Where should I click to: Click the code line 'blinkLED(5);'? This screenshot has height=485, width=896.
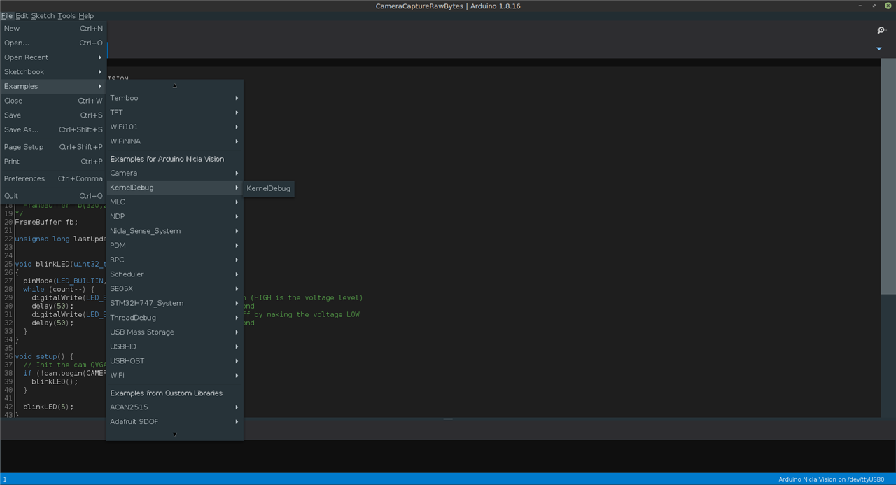[48, 407]
